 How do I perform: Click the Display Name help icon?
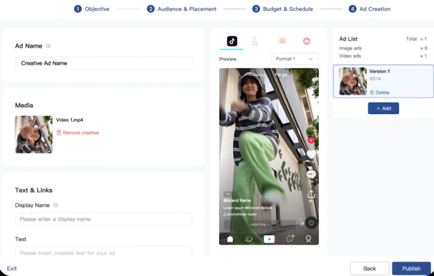click(x=56, y=205)
